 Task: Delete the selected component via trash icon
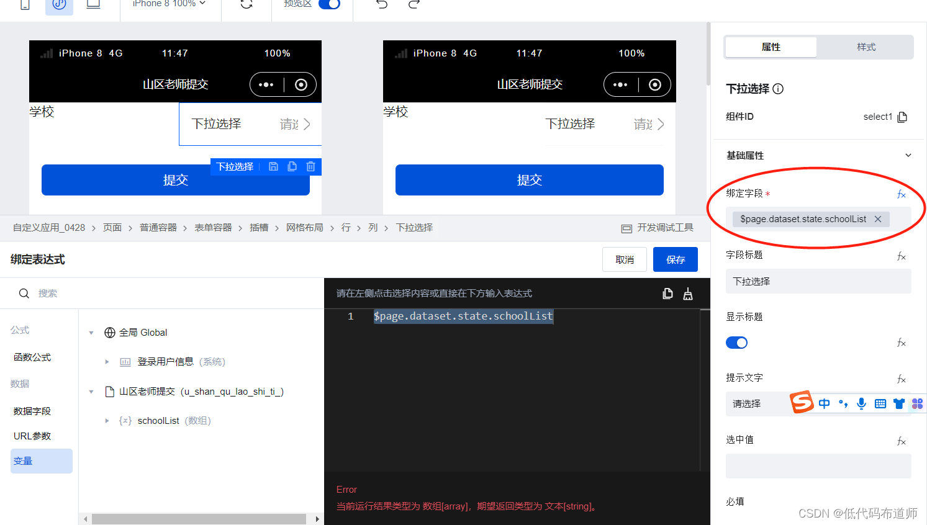[311, 166]
